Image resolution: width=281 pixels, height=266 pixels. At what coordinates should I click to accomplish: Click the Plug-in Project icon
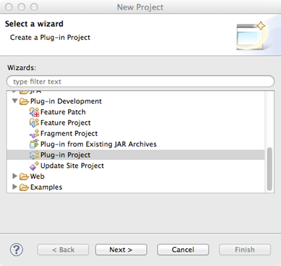(x=34, y=155)
